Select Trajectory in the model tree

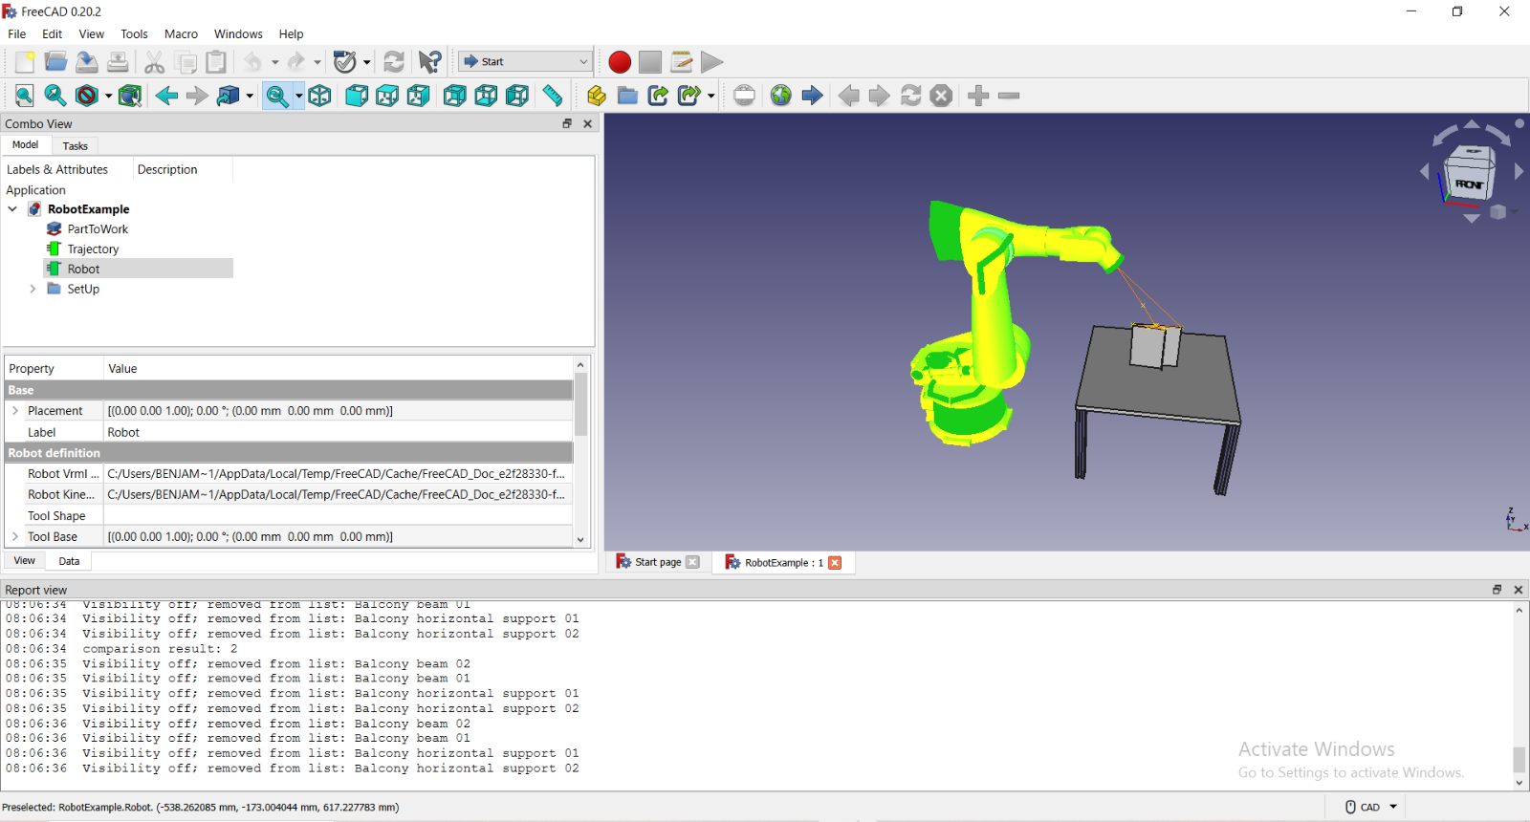coord(93,249)
